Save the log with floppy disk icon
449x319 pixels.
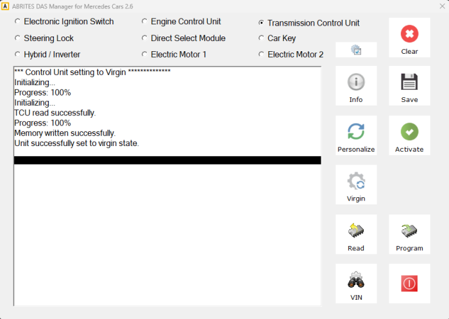pos(409,86)
